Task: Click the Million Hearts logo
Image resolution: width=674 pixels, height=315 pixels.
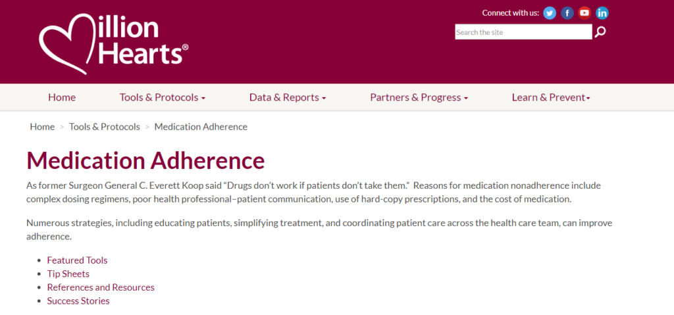Action: 113,43
